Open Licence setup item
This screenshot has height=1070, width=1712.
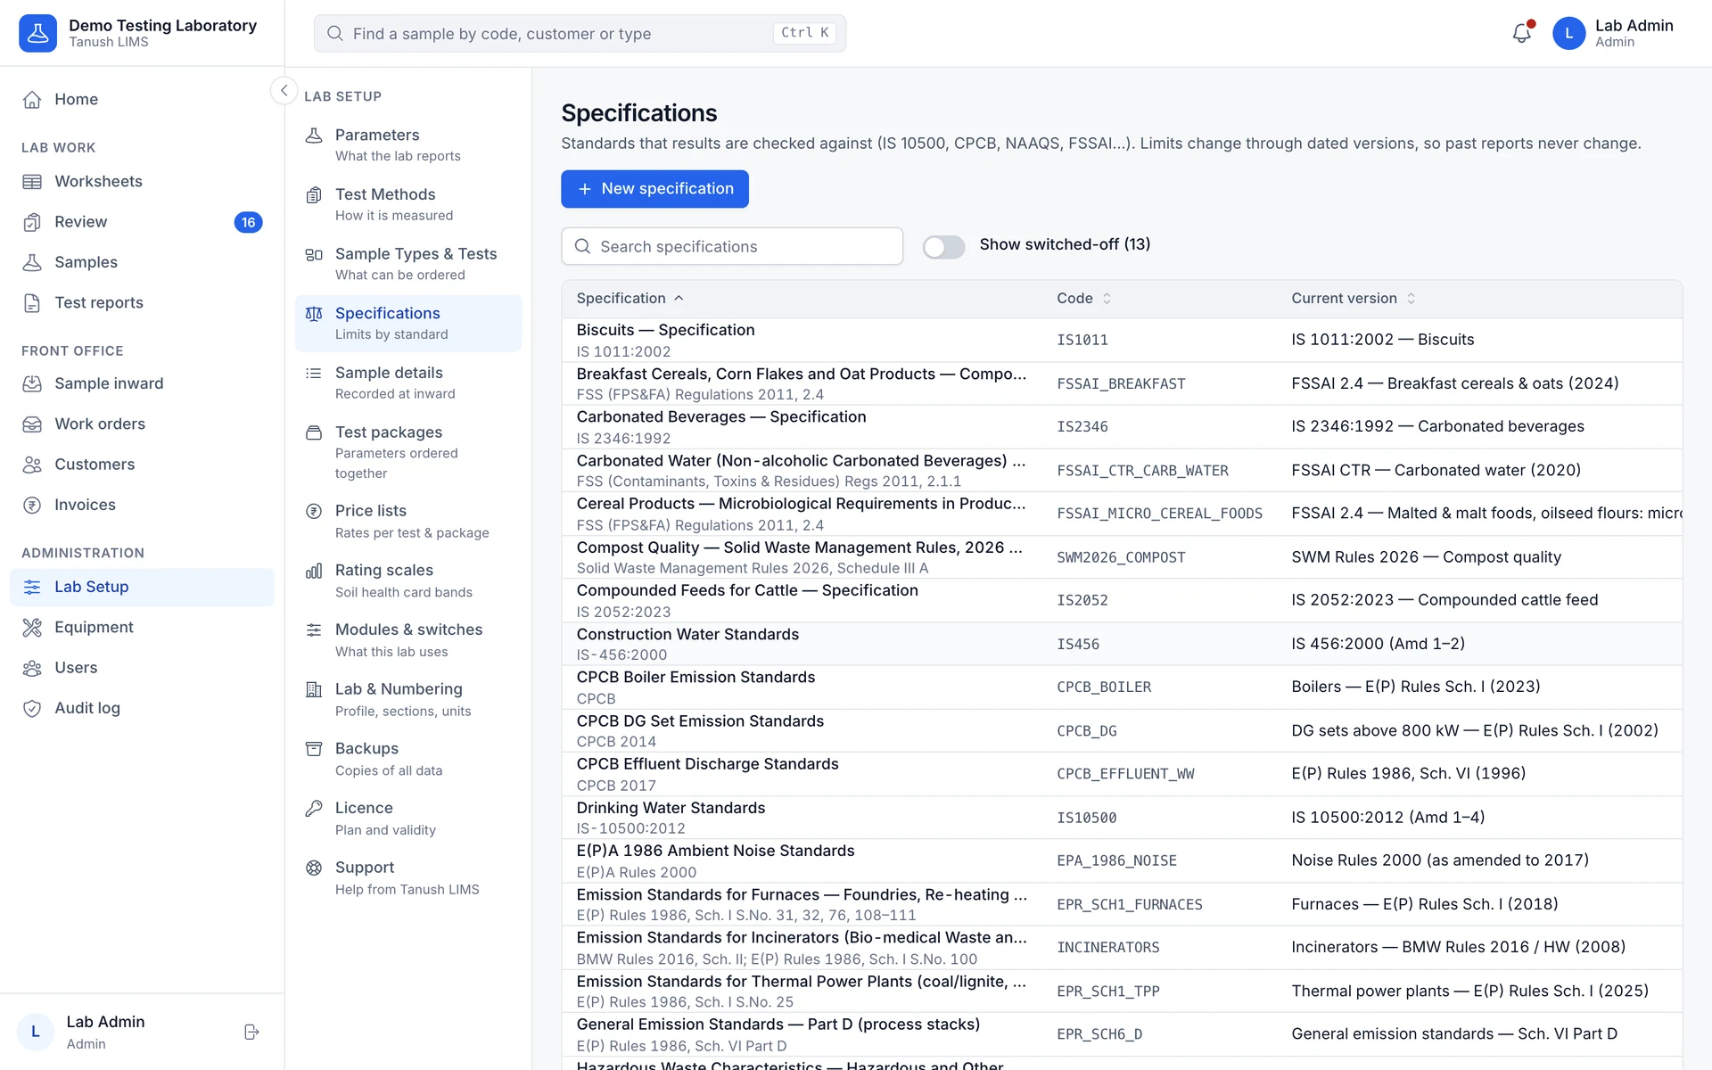click(408, 819)
